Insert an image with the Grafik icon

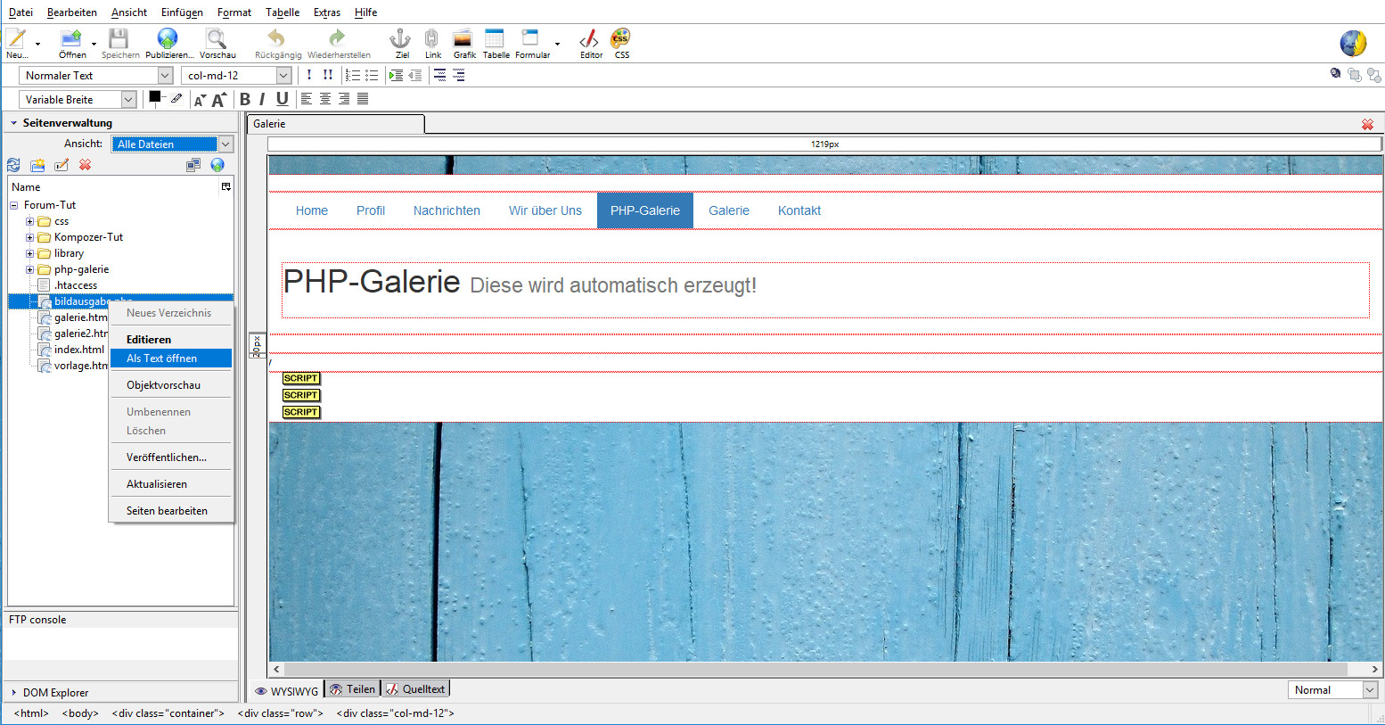click(x=463, y=38)
